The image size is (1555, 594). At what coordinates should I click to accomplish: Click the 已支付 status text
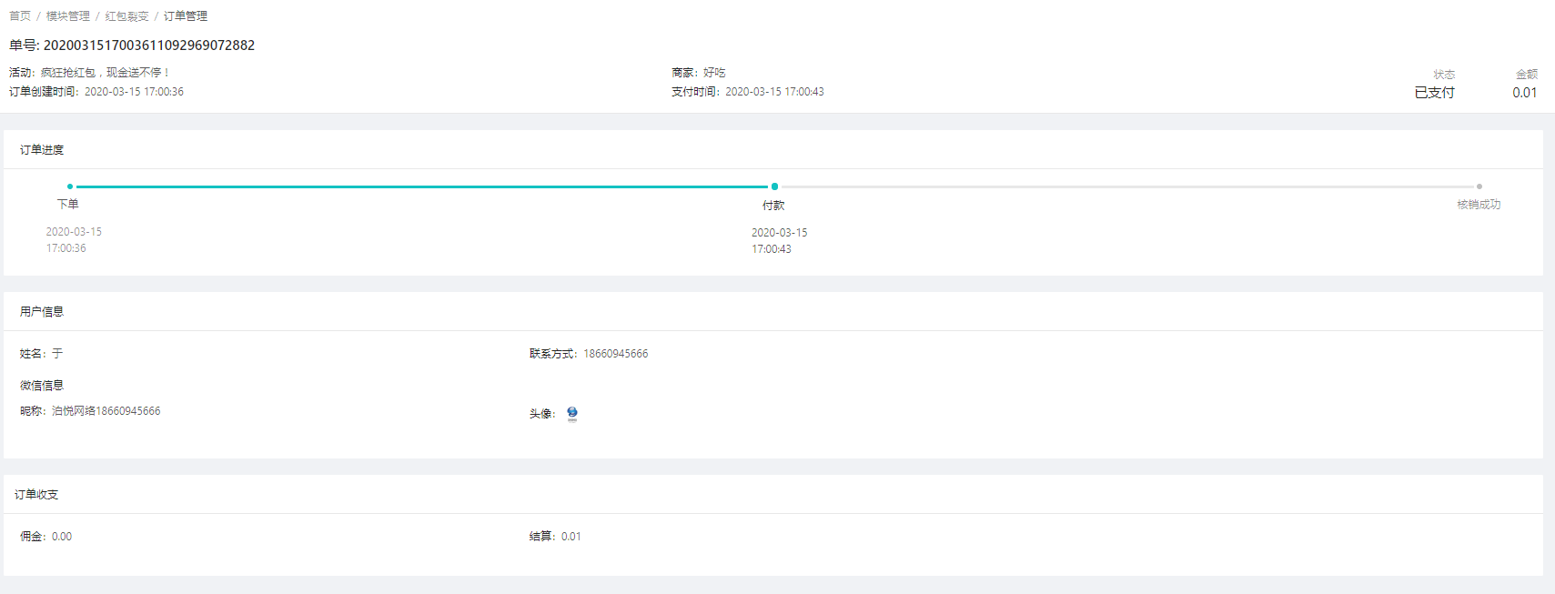[1435, 93]
